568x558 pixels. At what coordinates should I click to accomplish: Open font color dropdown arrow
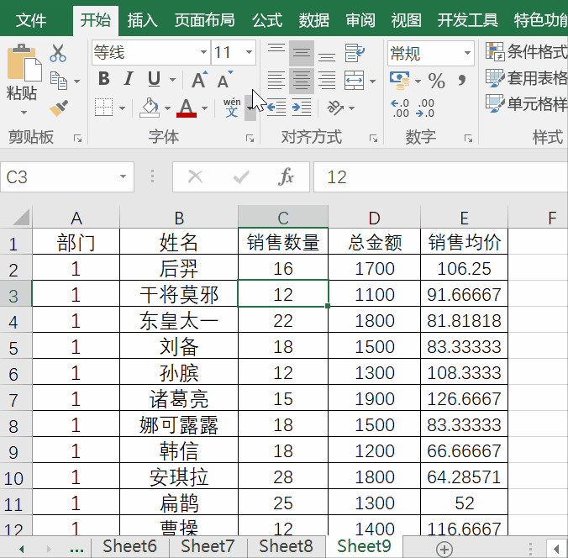[x=204, y=108]
